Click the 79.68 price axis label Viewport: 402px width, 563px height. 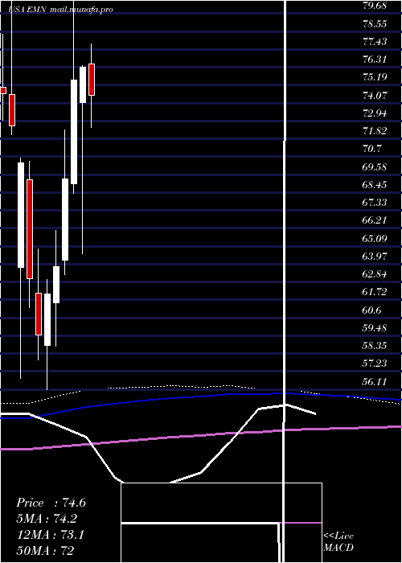[375, 6]
